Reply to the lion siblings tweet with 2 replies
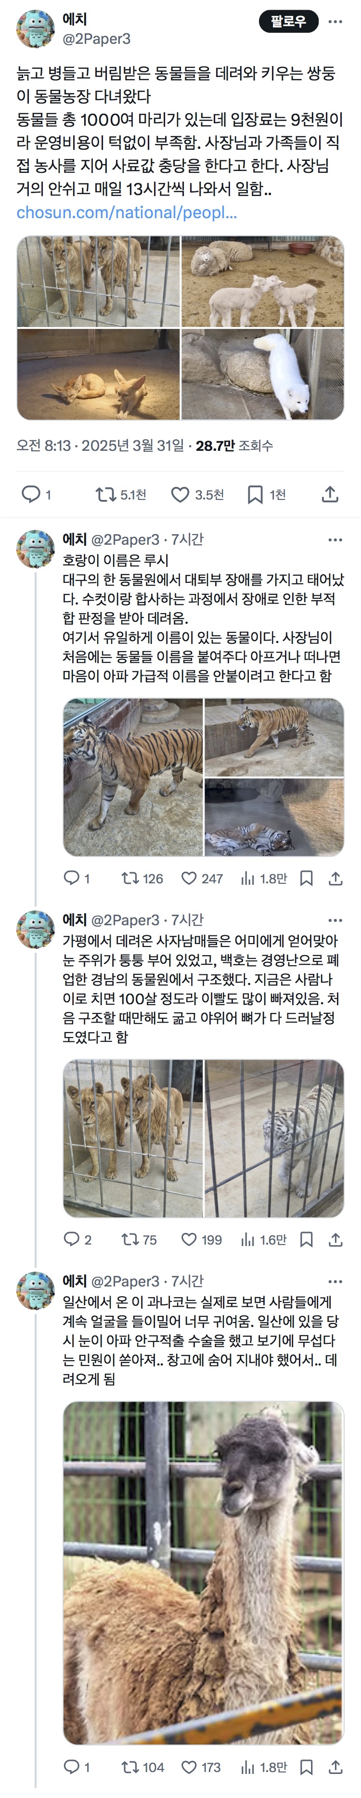The height and width of the screenshot is (1798, 361). pyautogui.click(x=72, y=1239)
